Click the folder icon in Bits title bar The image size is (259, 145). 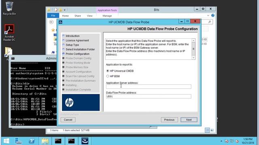click(49, 10)
